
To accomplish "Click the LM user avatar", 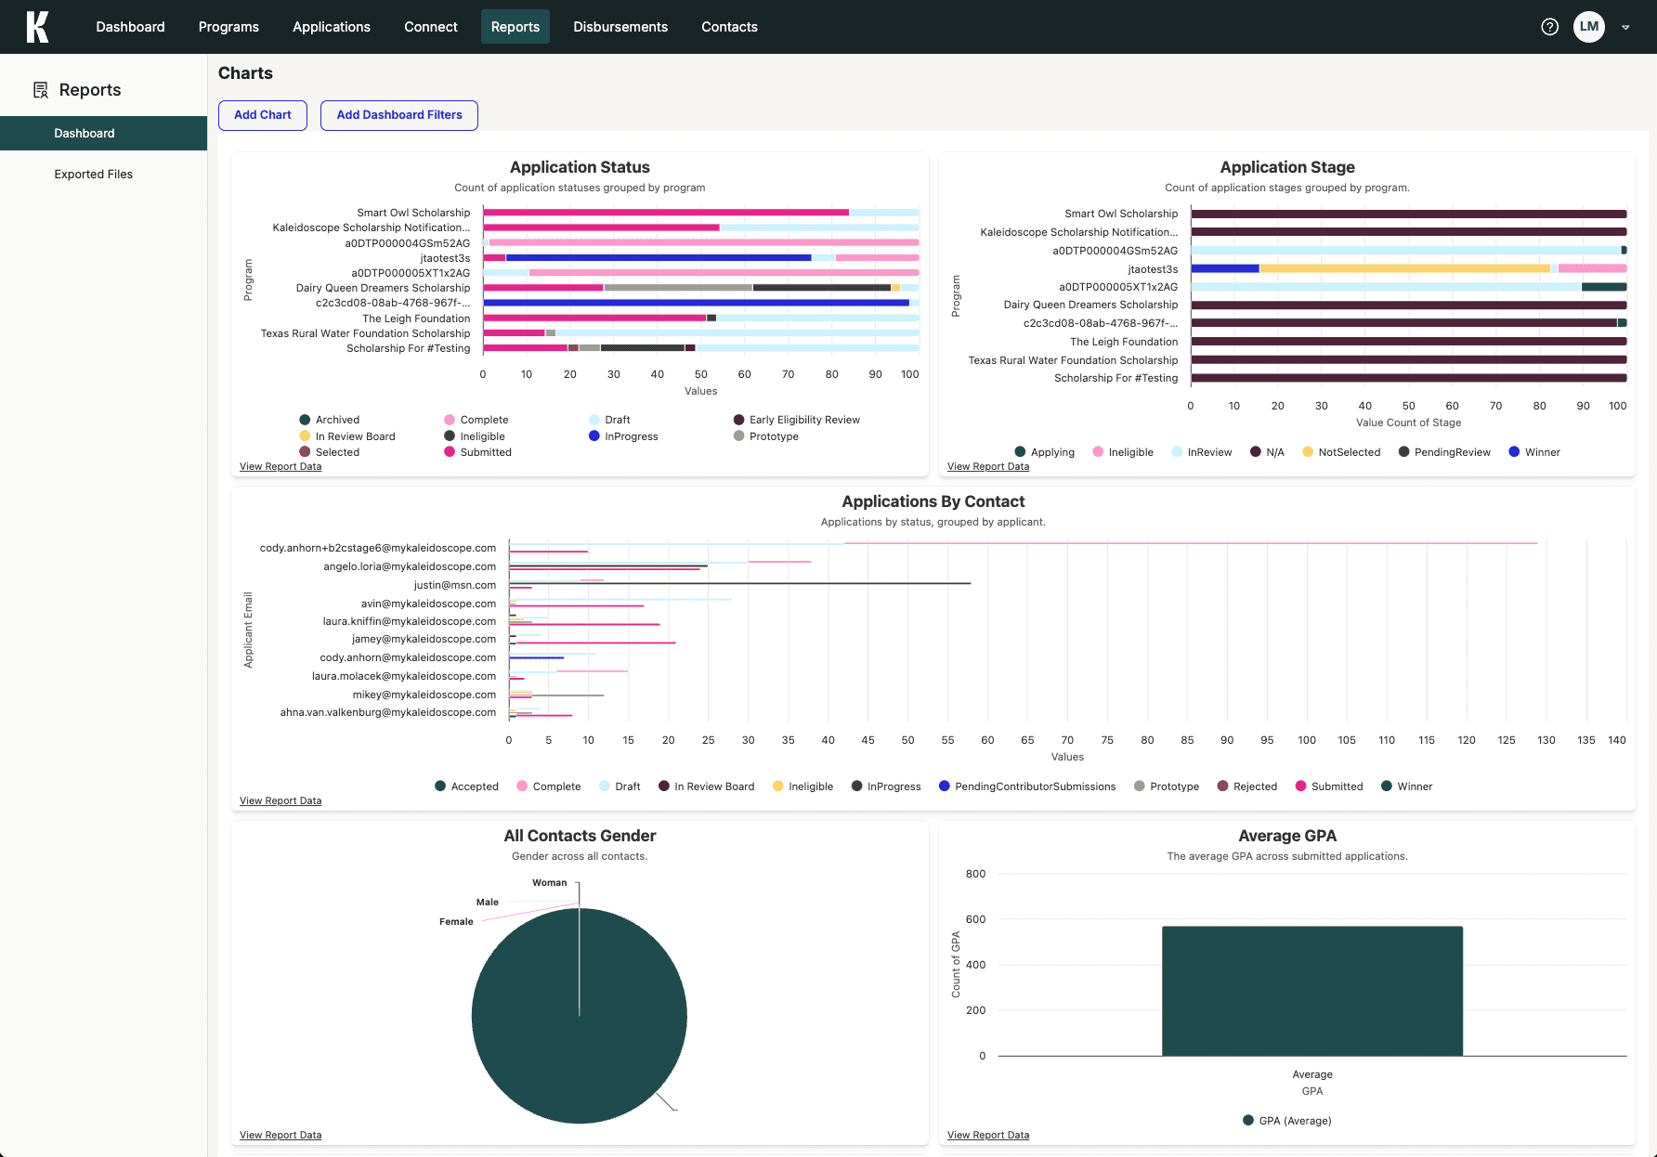I will pyautogui.click(x=1588, y=27).
